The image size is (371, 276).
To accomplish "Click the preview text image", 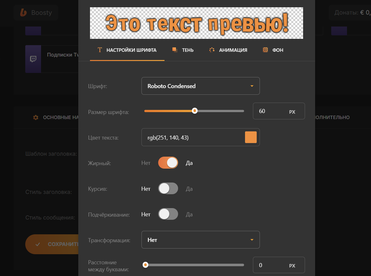I will (x=196, y=23).
